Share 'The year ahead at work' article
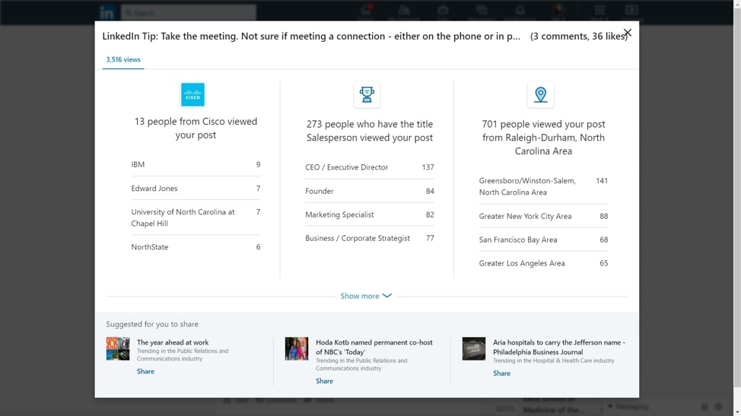 point(145,372)
